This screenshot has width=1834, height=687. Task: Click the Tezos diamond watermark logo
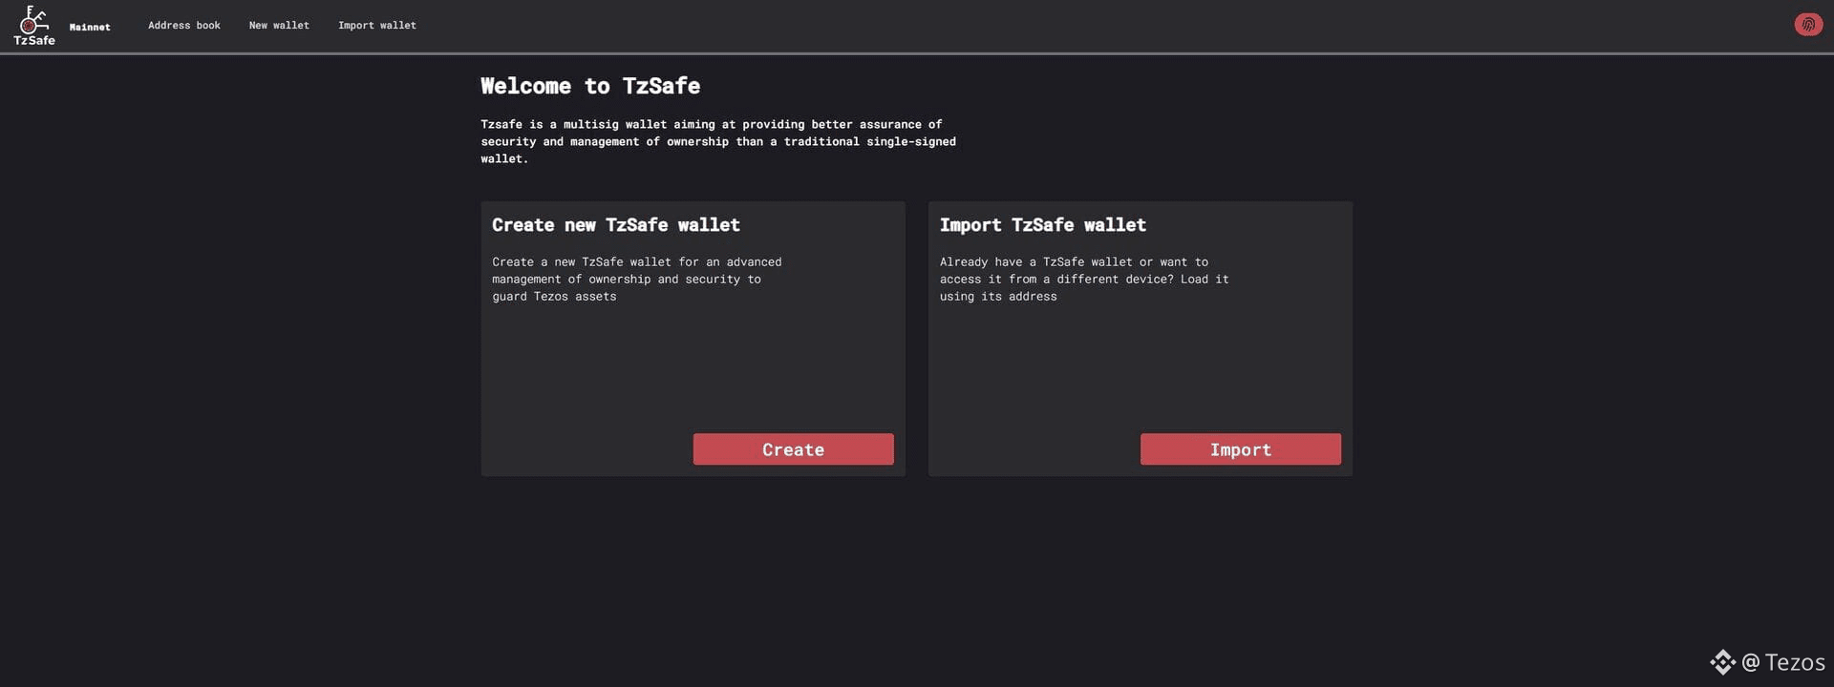click(1722, 662)
